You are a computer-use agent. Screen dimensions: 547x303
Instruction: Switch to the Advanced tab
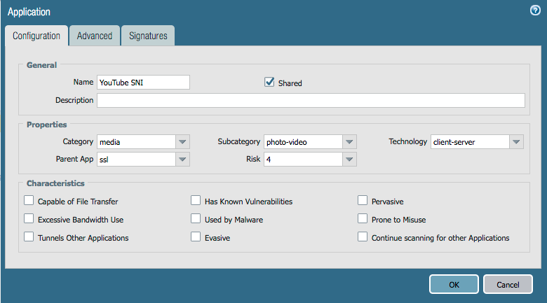point(94,36)
